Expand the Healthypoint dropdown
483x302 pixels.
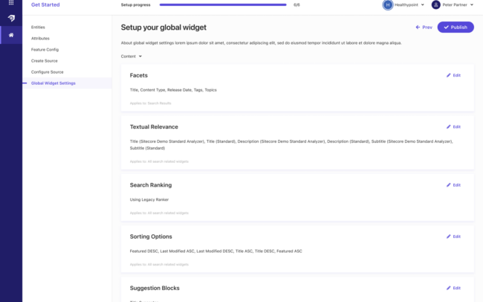click(x=422, y=4)
